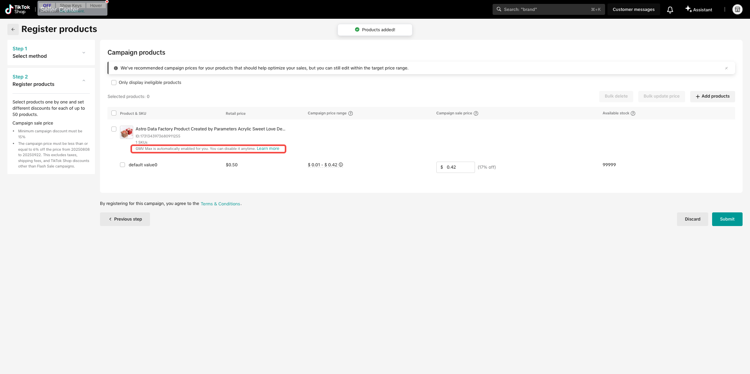Click the back arrow beside Register products
Image resolution: width=750 pixels, height=374 pixels.
click(13, 29)
